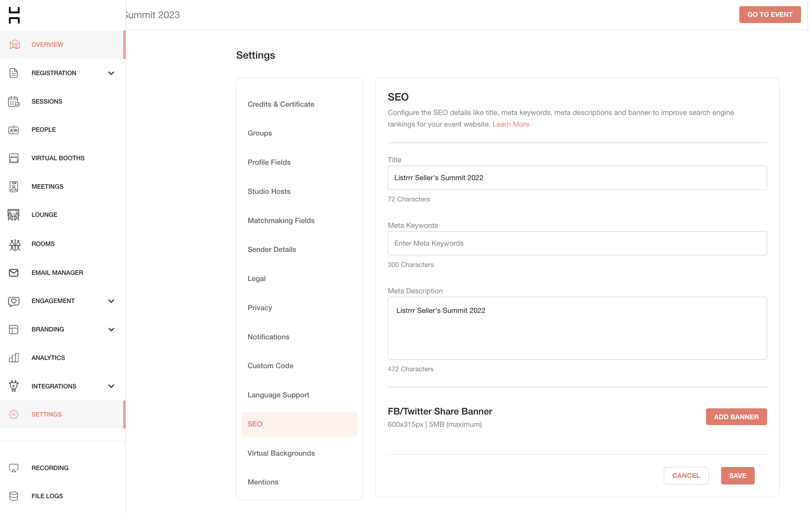Select Groups settings tab
This screenshot has height=514, width=810.
(x=299, y=133)
